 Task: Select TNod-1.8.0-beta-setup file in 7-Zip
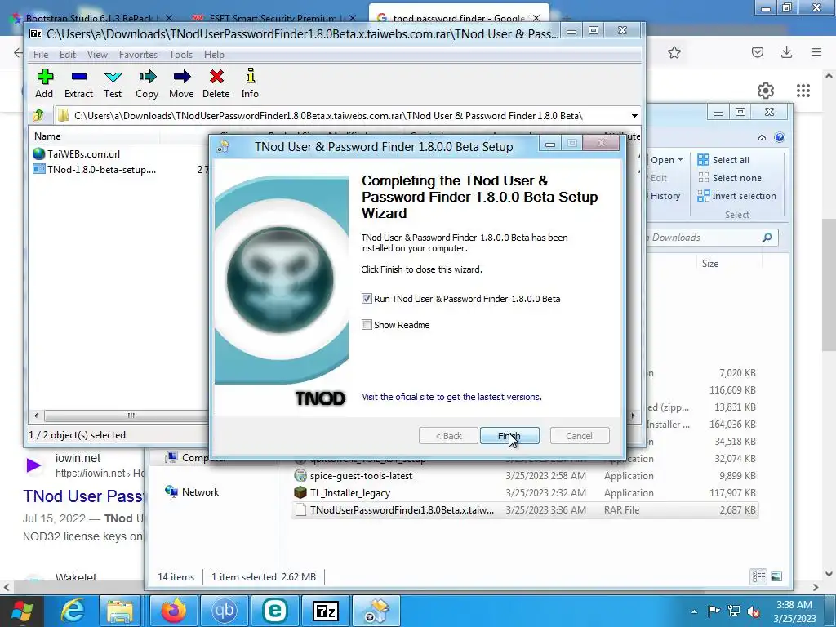(x=95, y=170)
